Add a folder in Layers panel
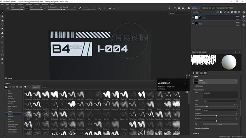246x138 pixels. (x=236, y=12)
